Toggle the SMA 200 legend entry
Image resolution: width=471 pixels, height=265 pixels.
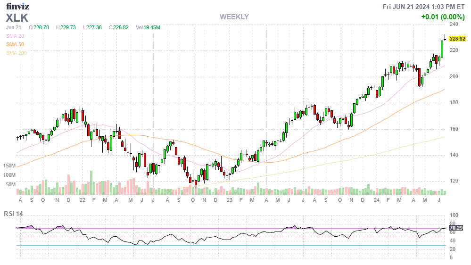point(16,53)
